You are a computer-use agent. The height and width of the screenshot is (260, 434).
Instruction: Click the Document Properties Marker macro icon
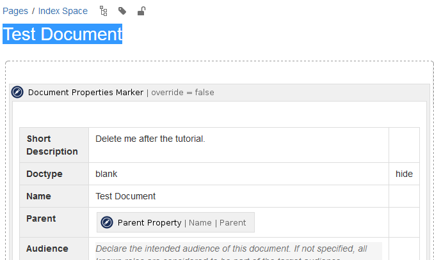coord(18,93)
